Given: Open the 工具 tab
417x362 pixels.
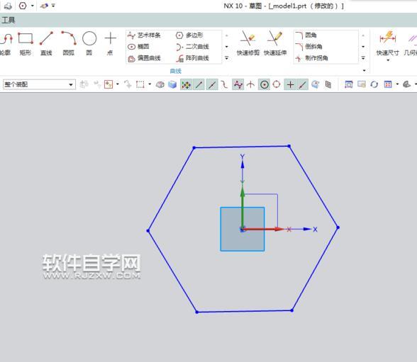Looking at the screenshot, I should (x=9, y=20).
